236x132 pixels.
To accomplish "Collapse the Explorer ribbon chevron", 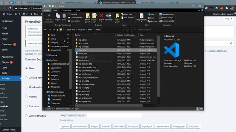I will 199,10.
